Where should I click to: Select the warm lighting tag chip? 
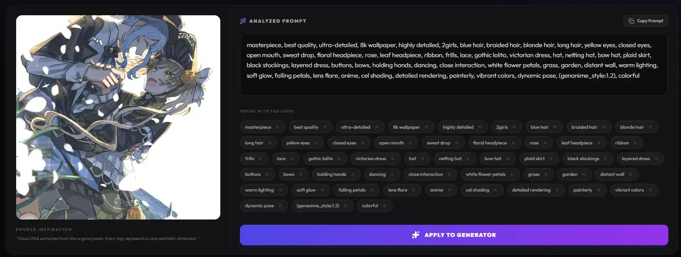[x=260, y=190]
